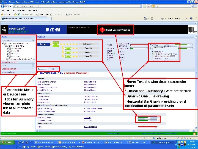Click the Overview panel heading
Image resolution: width=198 pixels, height=149 pixels.
click(x=41, y=37)
